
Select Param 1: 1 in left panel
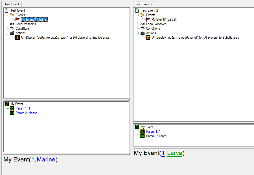coord(23,108)
